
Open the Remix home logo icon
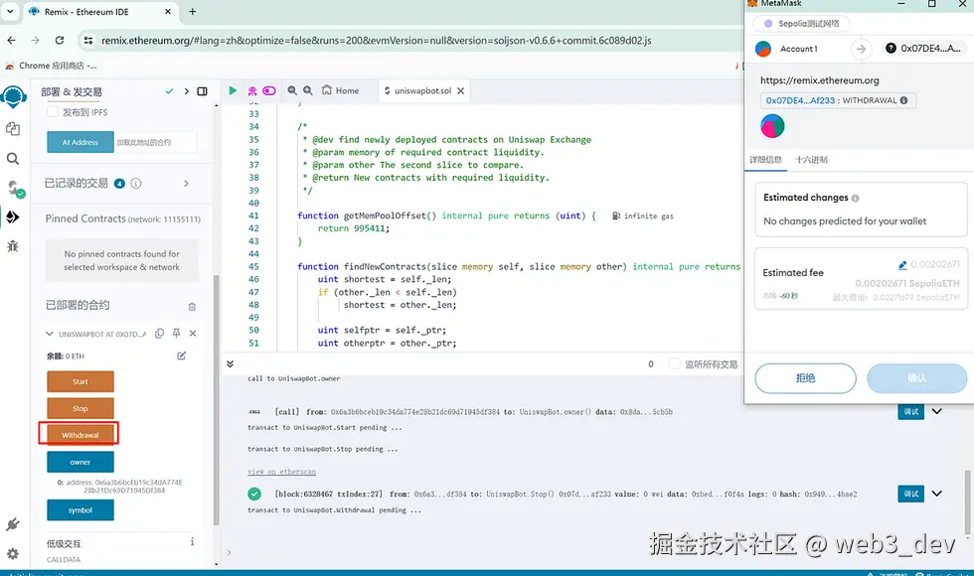pyautogui.click(x=14, y=97)
